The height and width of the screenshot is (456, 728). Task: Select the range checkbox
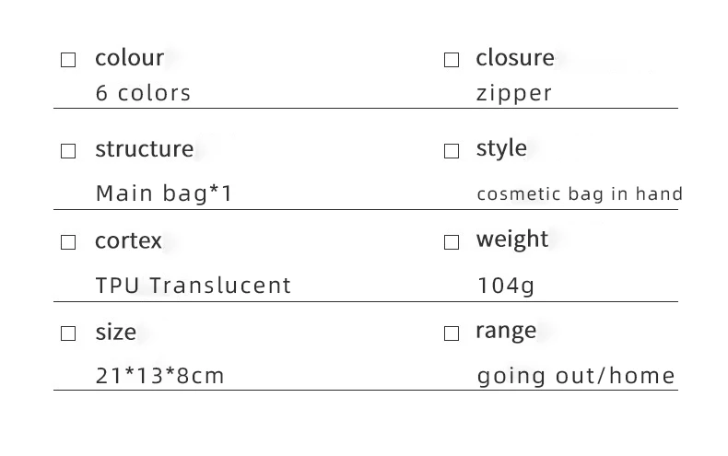(x=452, y=333)
